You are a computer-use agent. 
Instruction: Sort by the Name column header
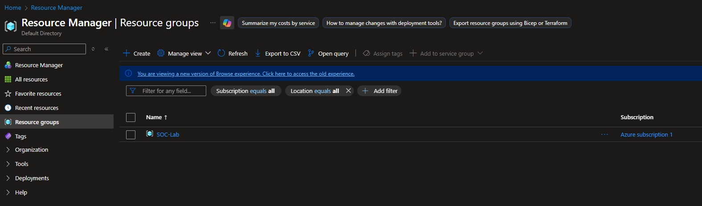click(x=154, y=117)
